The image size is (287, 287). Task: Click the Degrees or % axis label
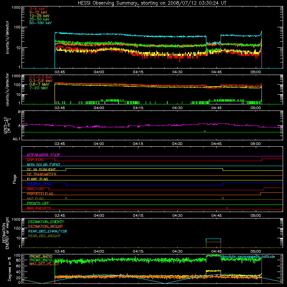(x=9, y=269)
